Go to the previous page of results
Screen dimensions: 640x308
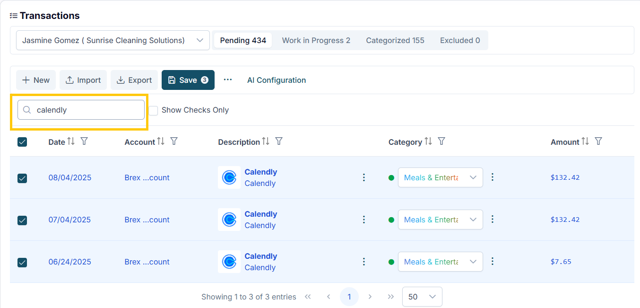pos(329,297)
